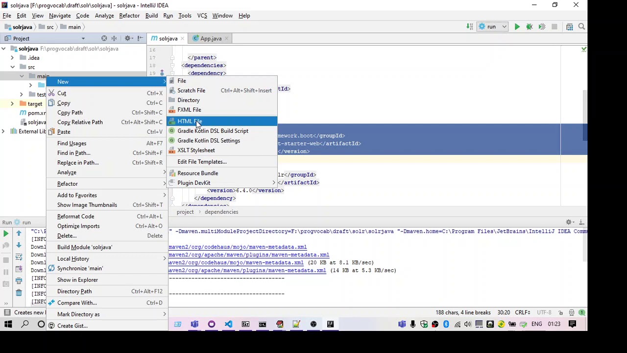Viewport: 627px width, 353px height.
Task: Expand External Libraries node
Action: (3, 131)
